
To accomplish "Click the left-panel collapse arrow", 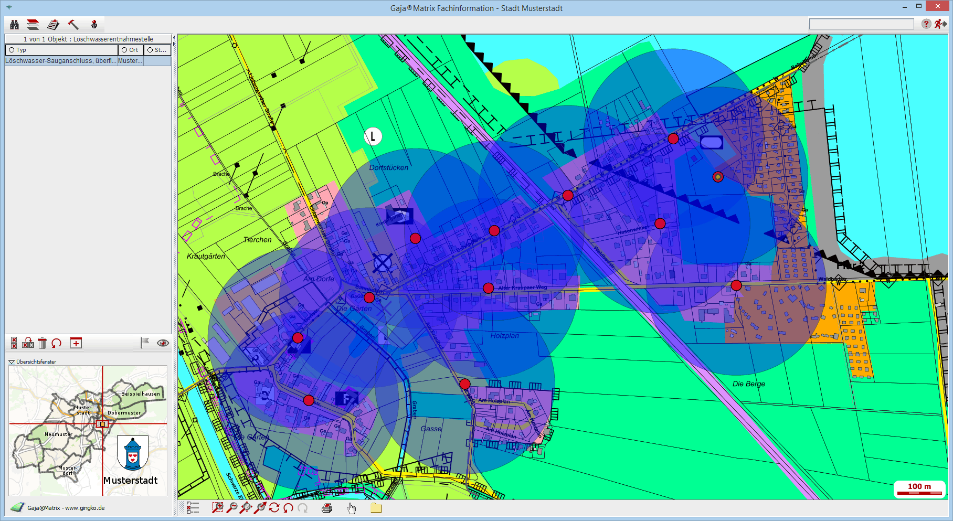I will pos(174,44).
